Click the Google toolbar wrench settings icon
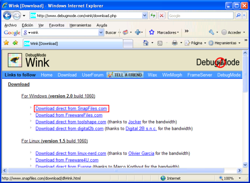This screenshot has width=250, height=183. pos(212,32)
